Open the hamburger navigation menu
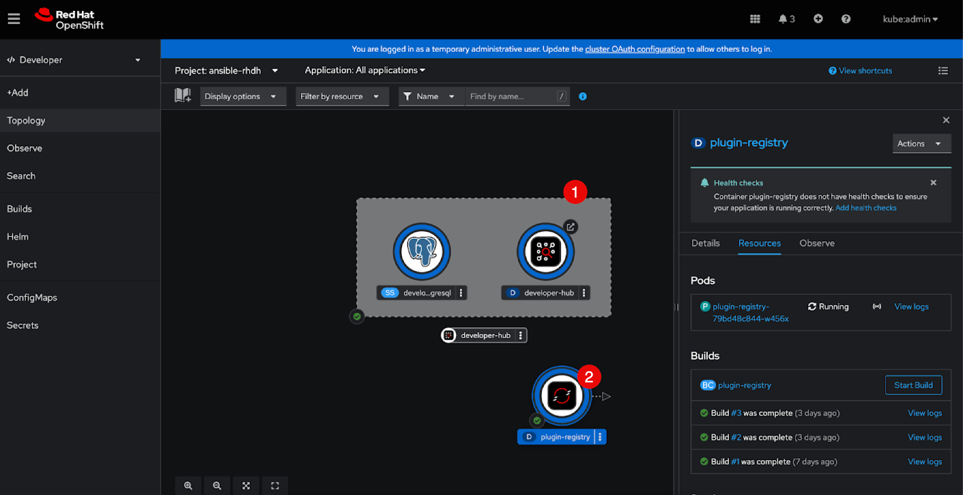Viewport: 963px width, 495px height. point(14,19)
